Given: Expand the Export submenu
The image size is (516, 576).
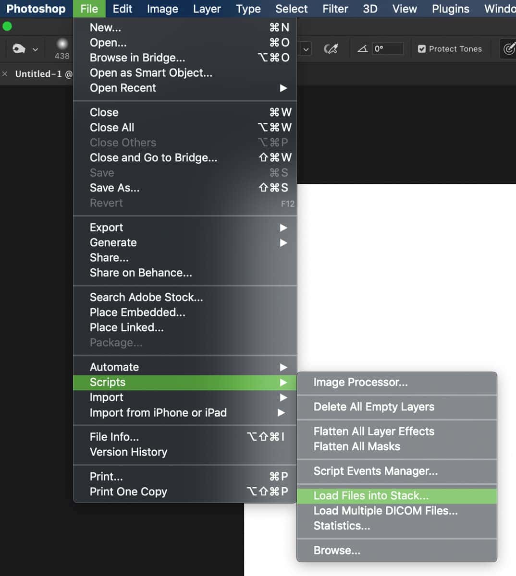Looking at the screenshot, I should (106, 228).
